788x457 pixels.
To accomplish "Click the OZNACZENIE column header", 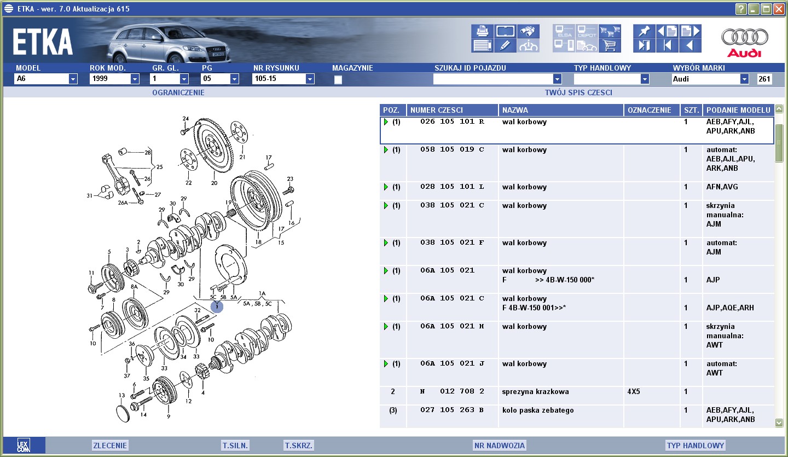I will click(652, 110).
